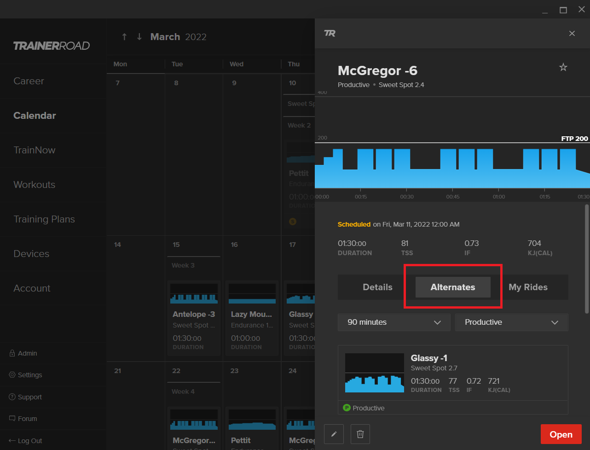Click the Support question mark icon

[12, 397]
